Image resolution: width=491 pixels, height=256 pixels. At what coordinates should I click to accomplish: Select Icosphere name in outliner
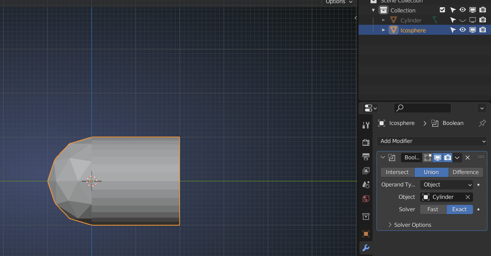413,30
